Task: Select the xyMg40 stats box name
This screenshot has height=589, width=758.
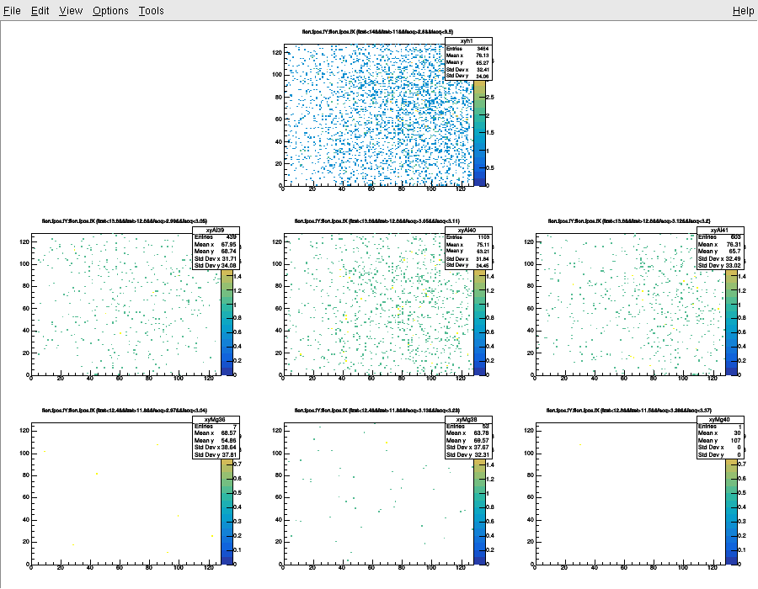Action: click(720, 420)
